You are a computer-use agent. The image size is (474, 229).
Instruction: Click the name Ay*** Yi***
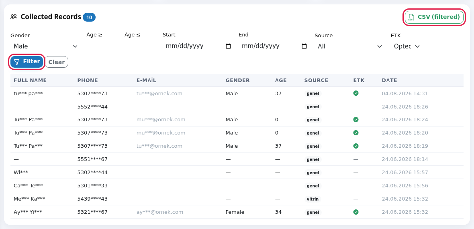click(28, 212)
